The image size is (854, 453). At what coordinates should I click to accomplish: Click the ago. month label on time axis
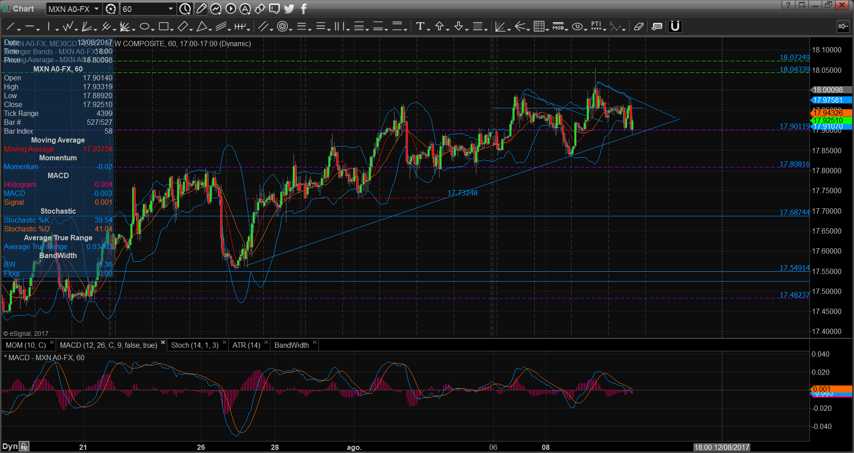(354, 447)
